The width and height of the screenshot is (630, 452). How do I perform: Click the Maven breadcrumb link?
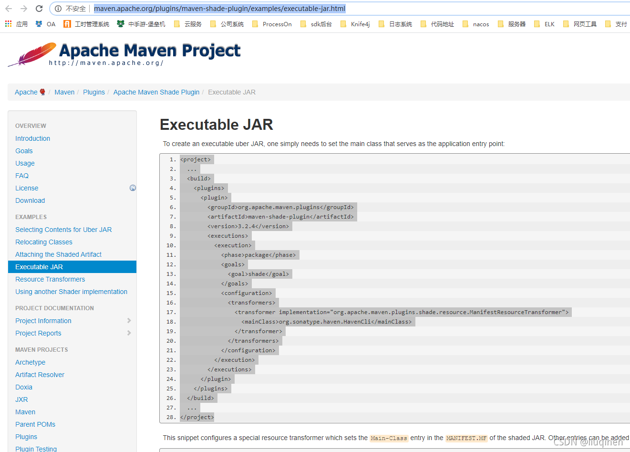coord(64,92)
